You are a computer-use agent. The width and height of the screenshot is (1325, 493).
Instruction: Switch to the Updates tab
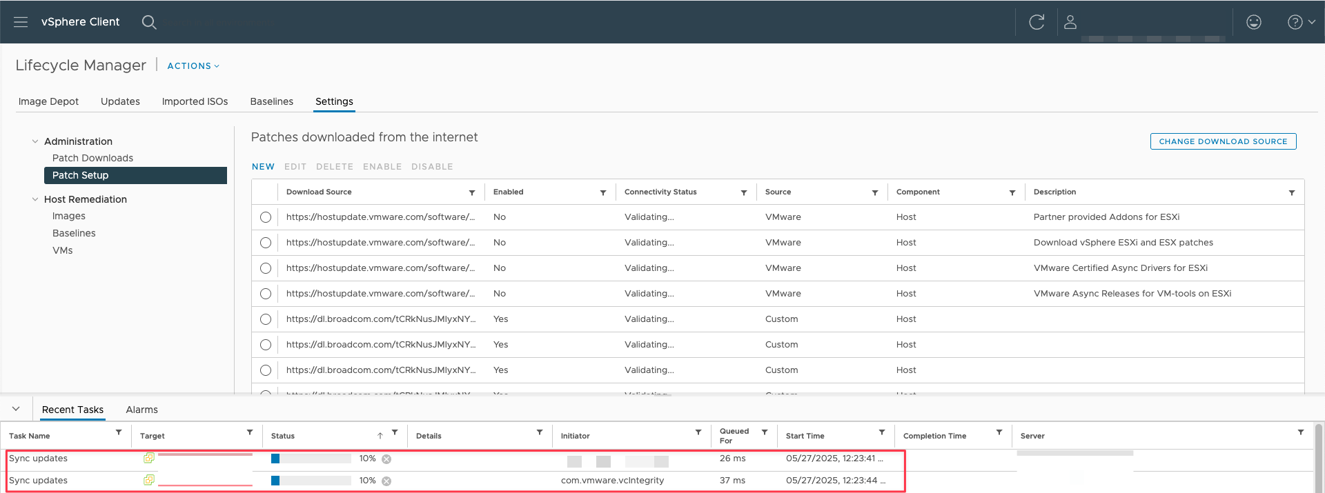(120, 101)
